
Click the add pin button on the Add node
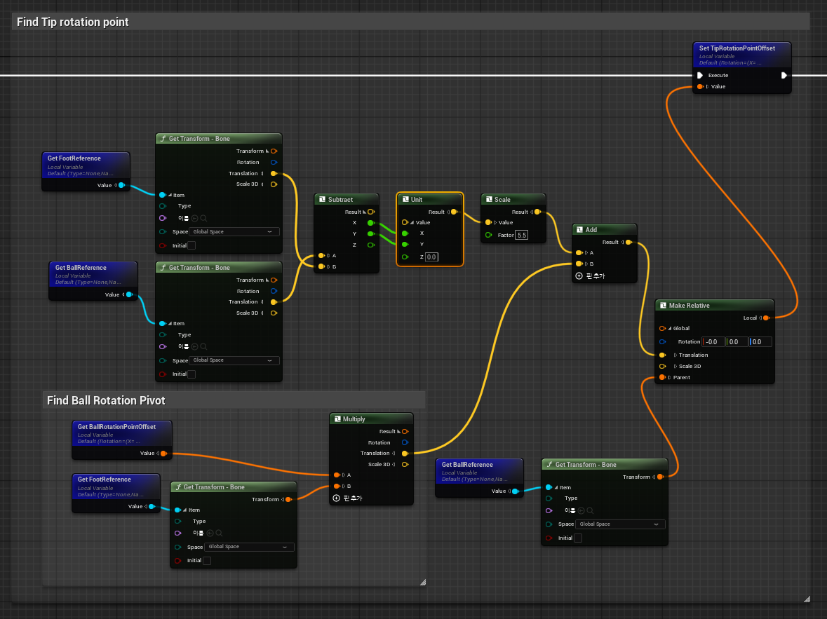tap(579, 276)
